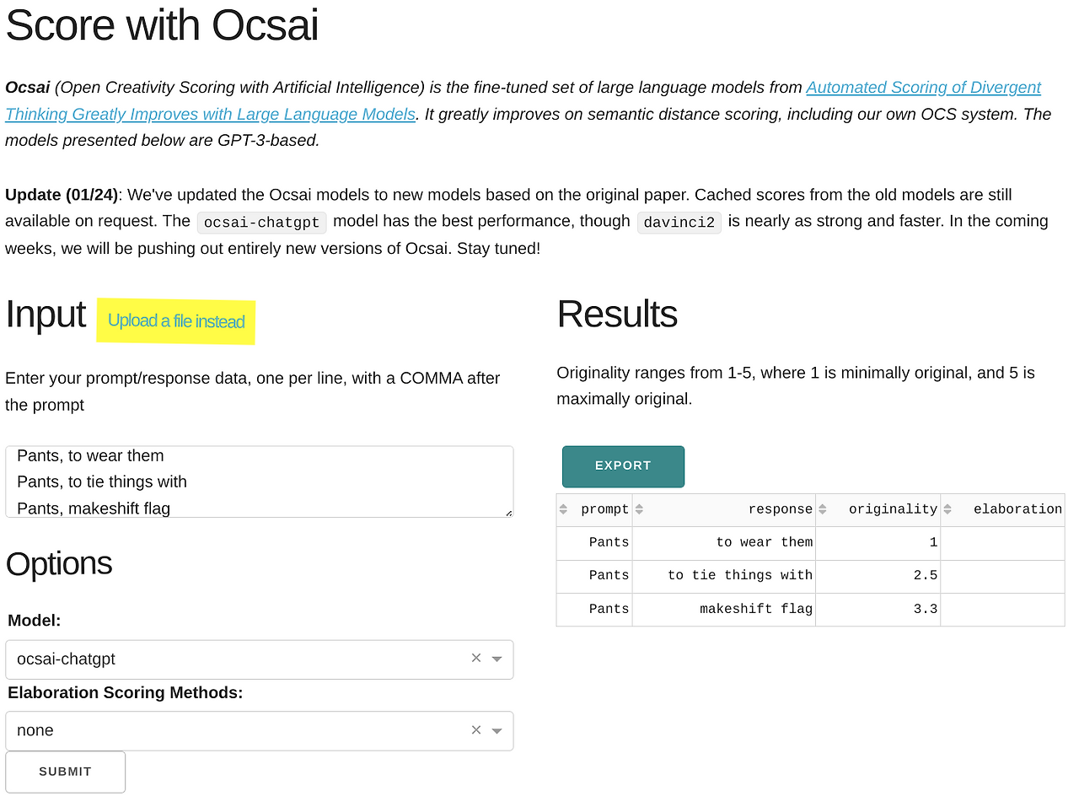Focus the prompt/response input text area
Image resolution: width=1079 pixels, height=807 pixels.
pos(260,482)
